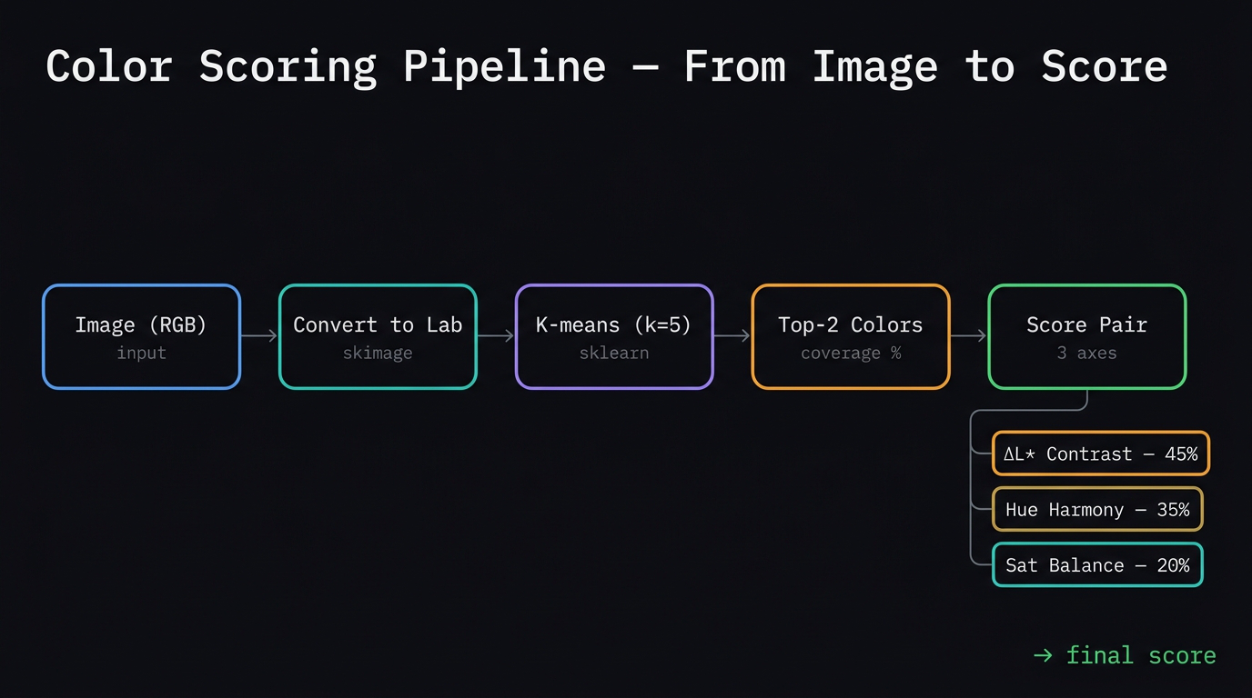Expand the skimage label under Convert to Lab
The width and height of the screenshot is (1252, 698).
pos(377,353)
